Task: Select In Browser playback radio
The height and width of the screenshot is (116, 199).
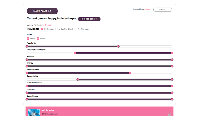Action: [42, 29]
